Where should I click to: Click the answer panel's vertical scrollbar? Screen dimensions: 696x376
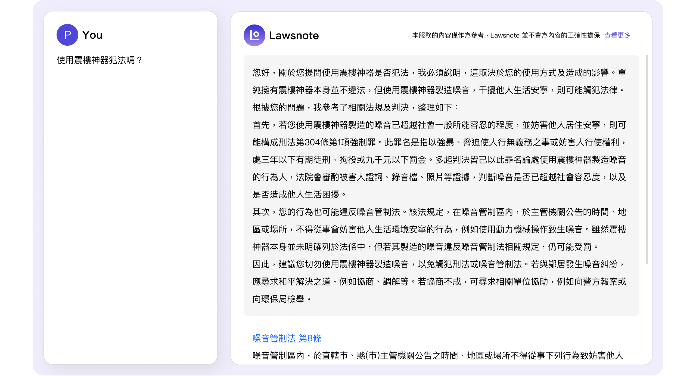pos(647,159)
